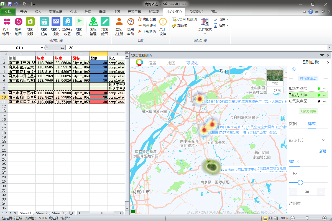The width and height of the screenshot is (332, 221).
Task: Click the undo arrow icon
Action: click(16, 4)
